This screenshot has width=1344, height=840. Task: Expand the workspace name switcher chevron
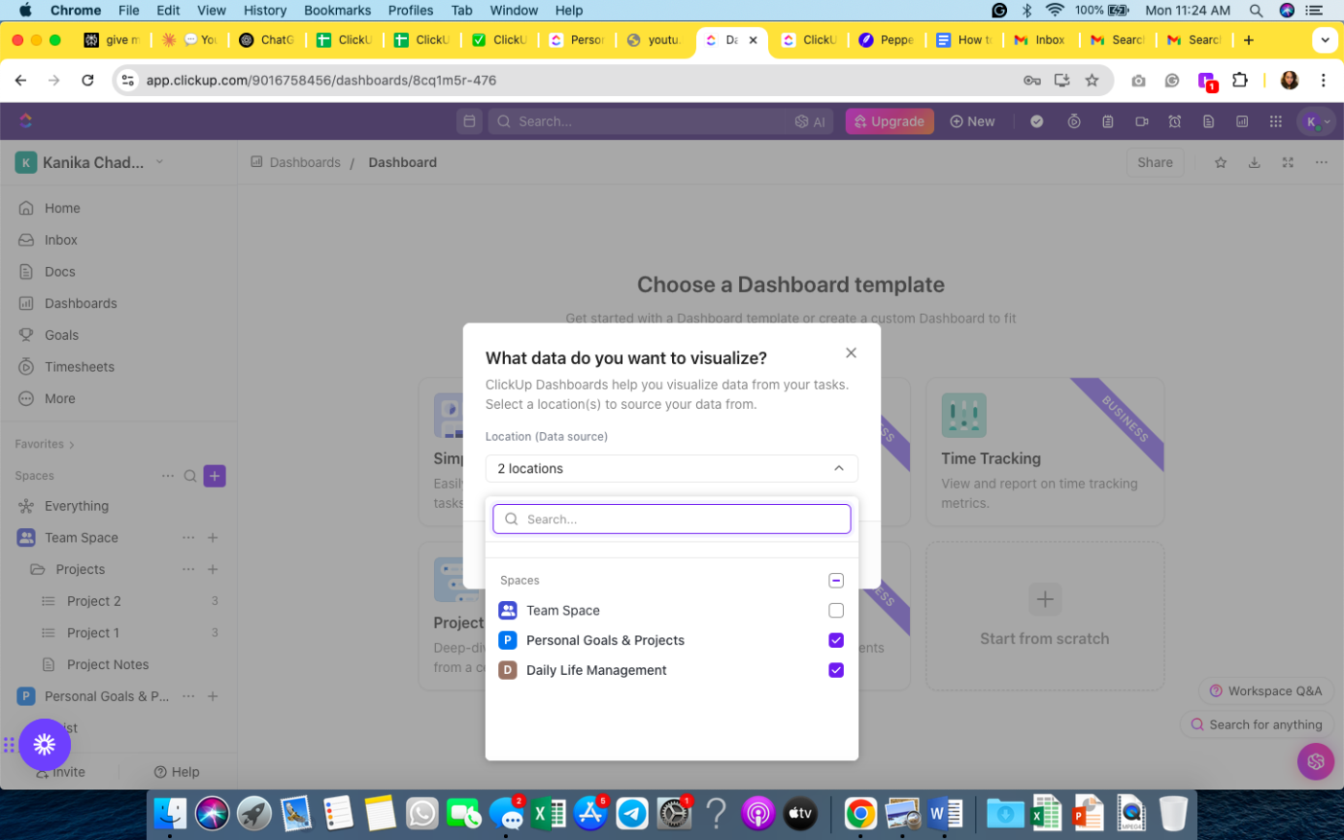tap(159, 162)
